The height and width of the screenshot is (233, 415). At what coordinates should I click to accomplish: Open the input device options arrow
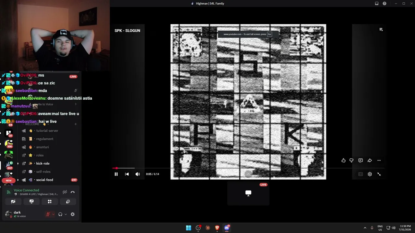click(53, 214)
